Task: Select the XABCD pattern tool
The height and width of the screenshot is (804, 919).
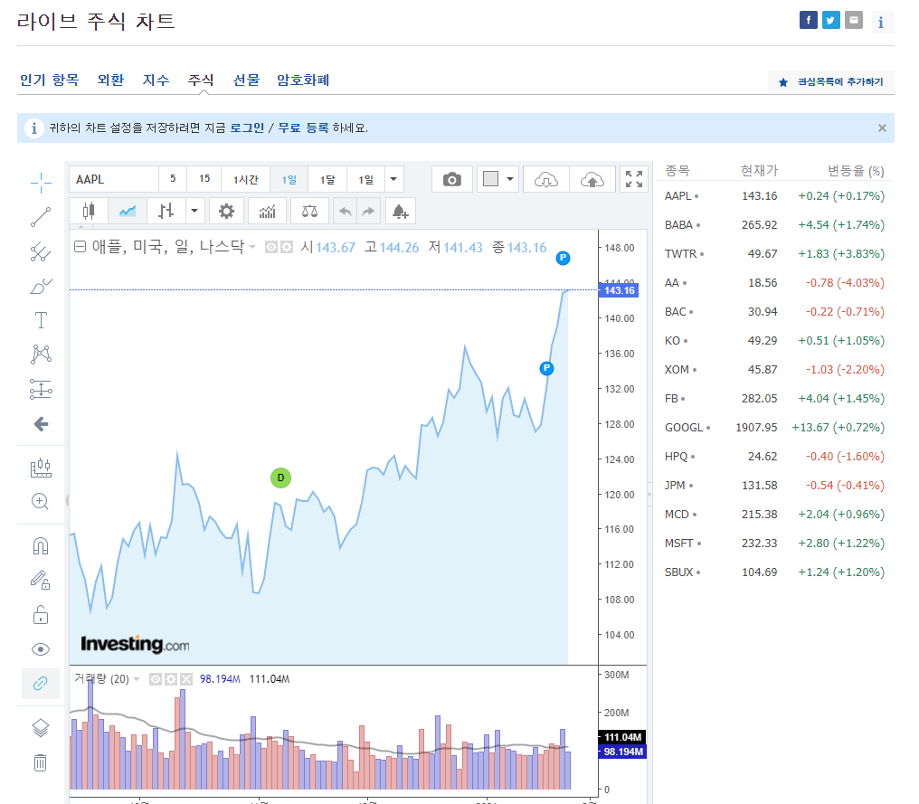Action: point(41,354)
